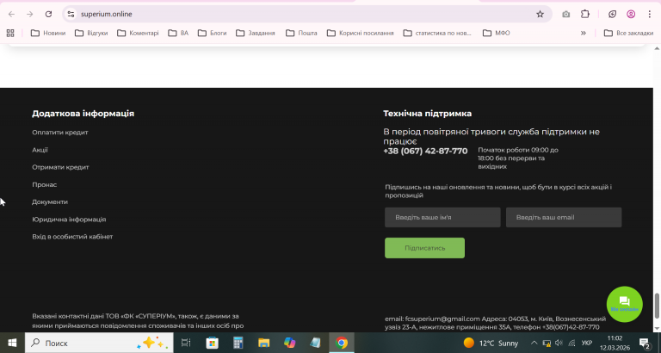
Task: Open the 11:02 clock and calendar
Action: point(615,343)
